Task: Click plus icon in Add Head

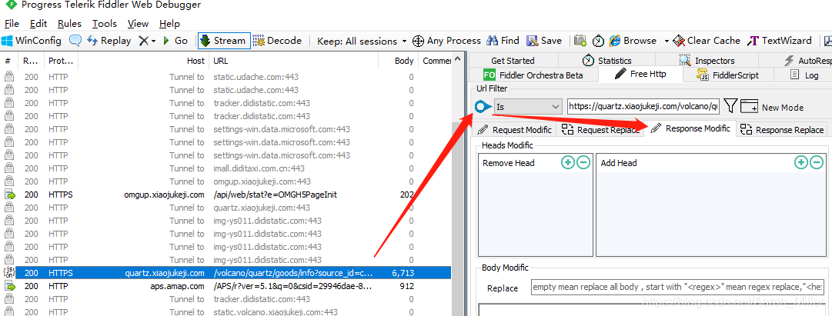Action: coord(800,163)
